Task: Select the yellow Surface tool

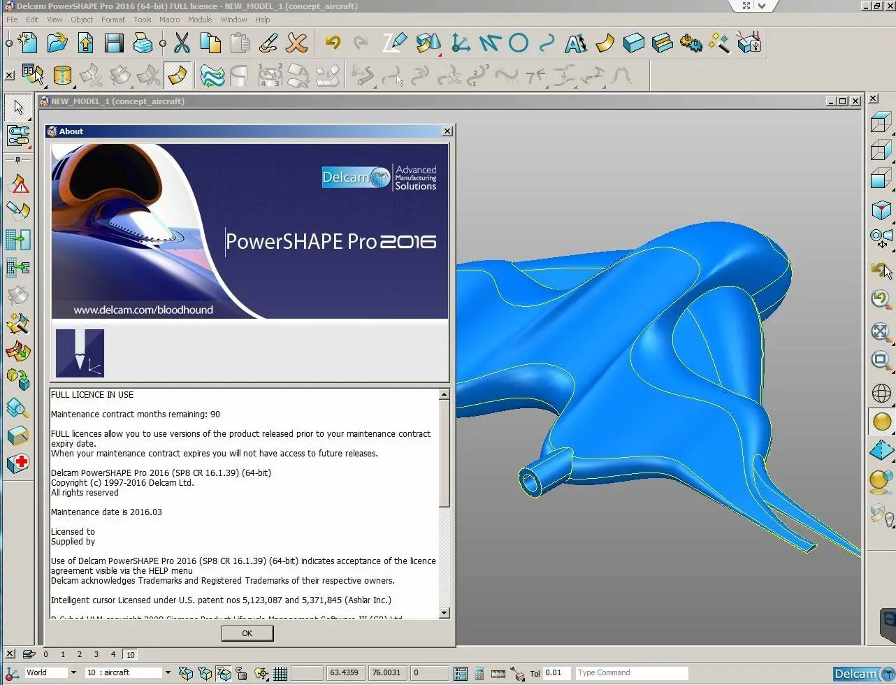Action: [605, 43]
